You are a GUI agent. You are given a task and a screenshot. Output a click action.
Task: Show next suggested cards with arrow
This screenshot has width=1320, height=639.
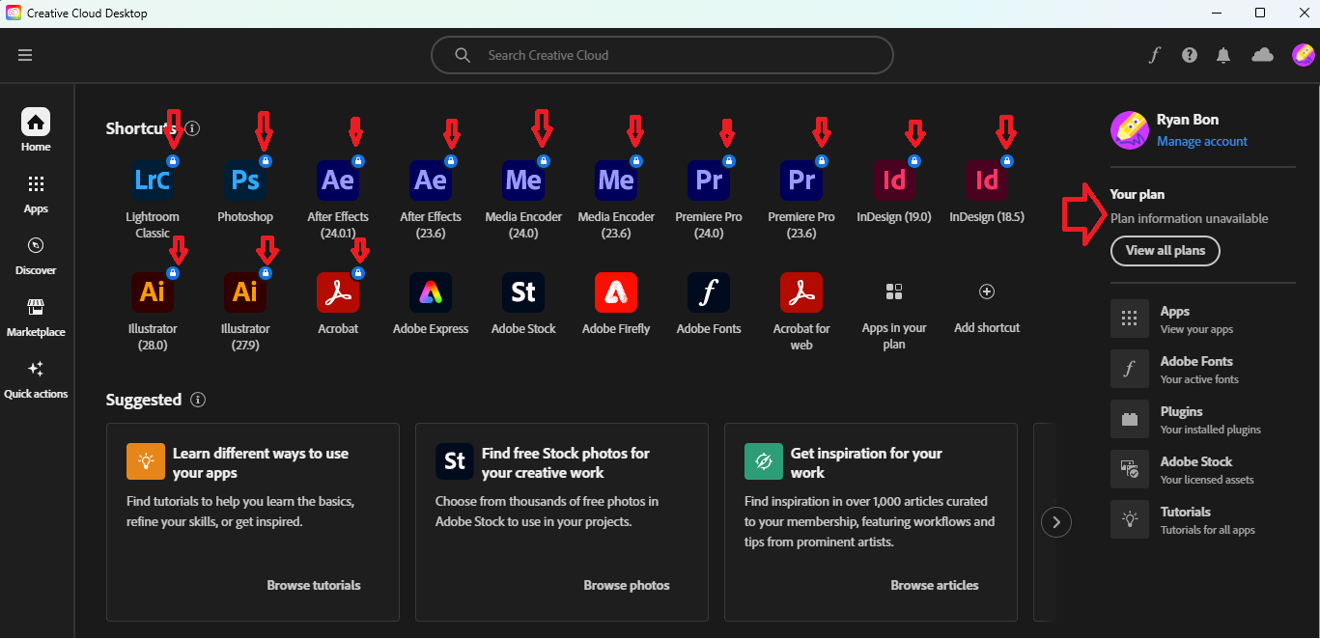[x=1056, y=522]
